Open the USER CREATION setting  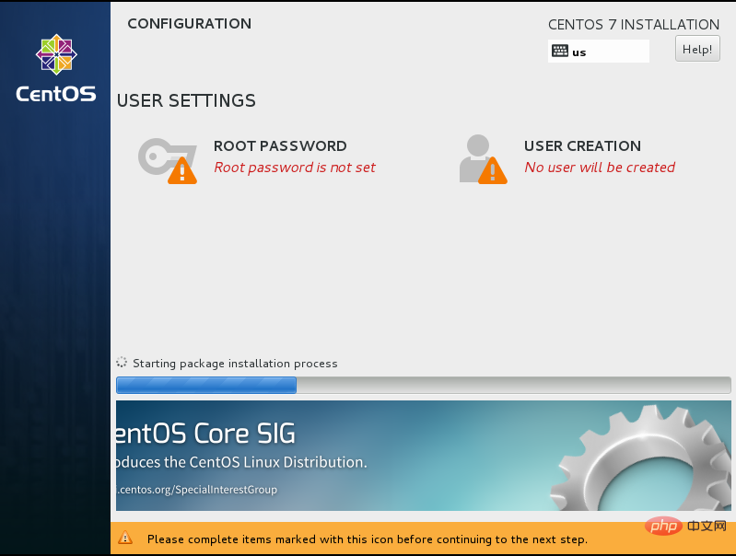(x=582, y=146)
